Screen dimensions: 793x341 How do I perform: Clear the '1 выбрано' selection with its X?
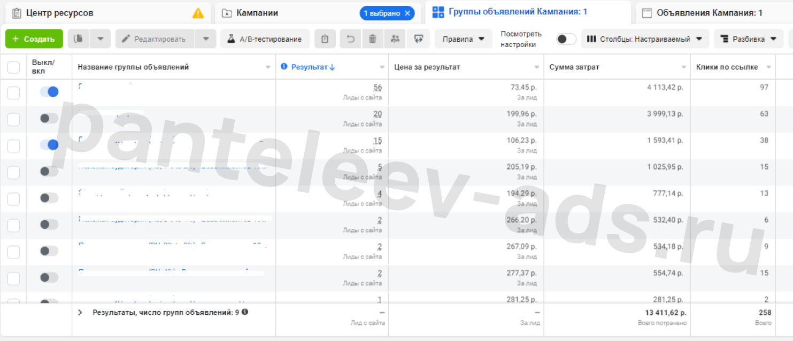click(x=407, y=13)
